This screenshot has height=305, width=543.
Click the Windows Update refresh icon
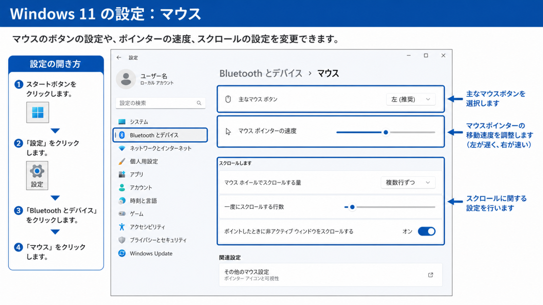(122, 253)
